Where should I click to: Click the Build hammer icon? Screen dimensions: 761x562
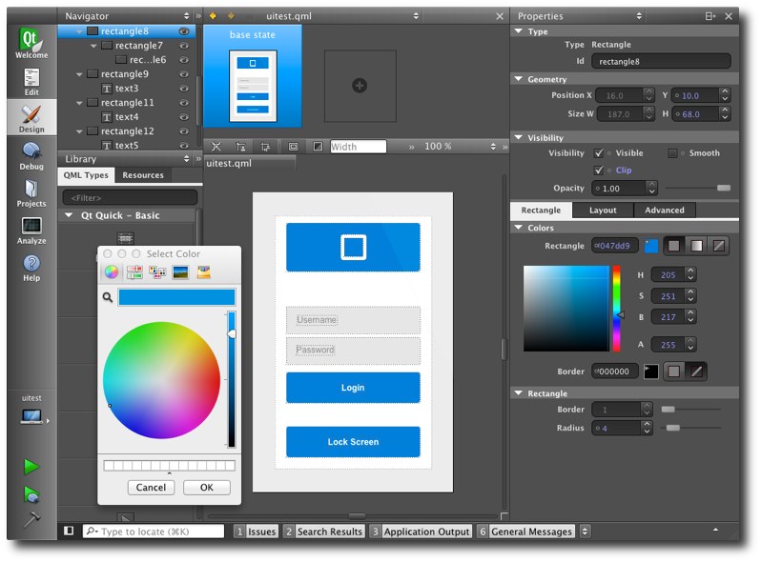pyautogui.click(x=31, y=520)
